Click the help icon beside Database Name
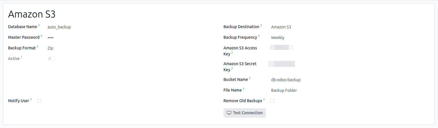 (39, 26)
